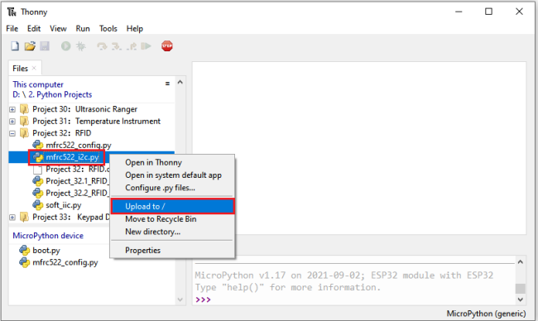This screenshot has height=321, width=538.
Task: Click the shell scrollbar up arrow
Action: (x=521, y=262)
